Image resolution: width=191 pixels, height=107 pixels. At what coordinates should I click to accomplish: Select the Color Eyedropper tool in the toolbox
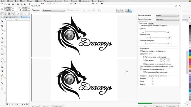pyautogui.click(x=2, y=75)
